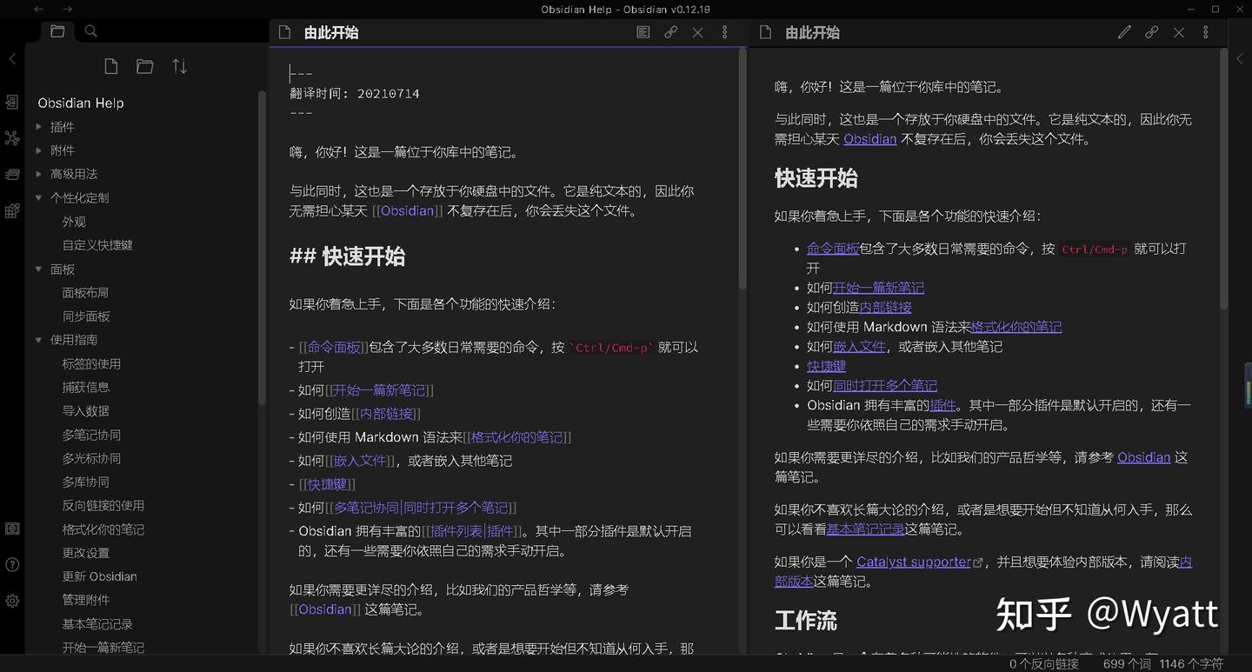Create a new note
This screenshot has width=1252, height=672.
[x=110, y=66]
